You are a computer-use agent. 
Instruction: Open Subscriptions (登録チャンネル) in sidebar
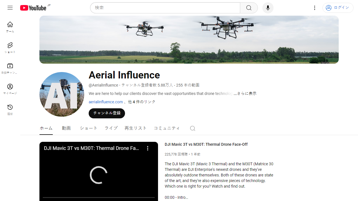(x=10, y=68)
